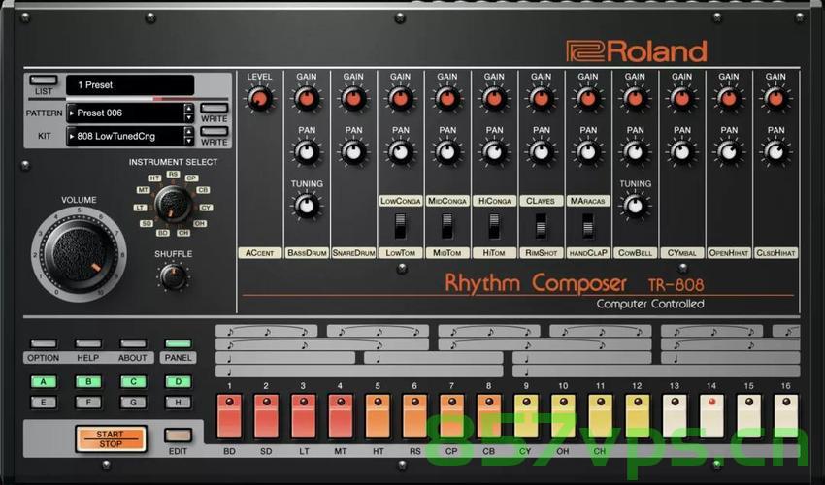Viewport: 825px width, 485px height.
Task: Click the RimShot PAN knob
Action: coord(541,152)
